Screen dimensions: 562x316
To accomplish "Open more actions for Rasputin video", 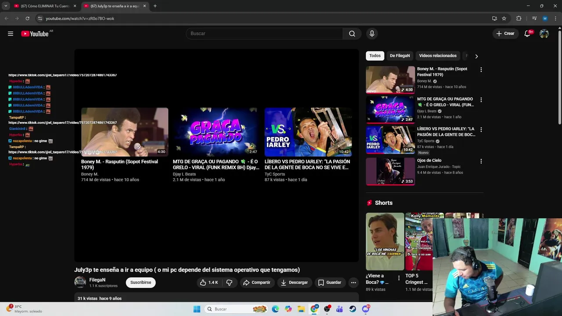I will [x=481, y=70].
